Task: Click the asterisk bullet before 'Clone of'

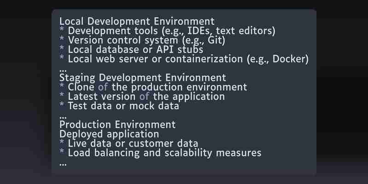Action: [62, 86]
